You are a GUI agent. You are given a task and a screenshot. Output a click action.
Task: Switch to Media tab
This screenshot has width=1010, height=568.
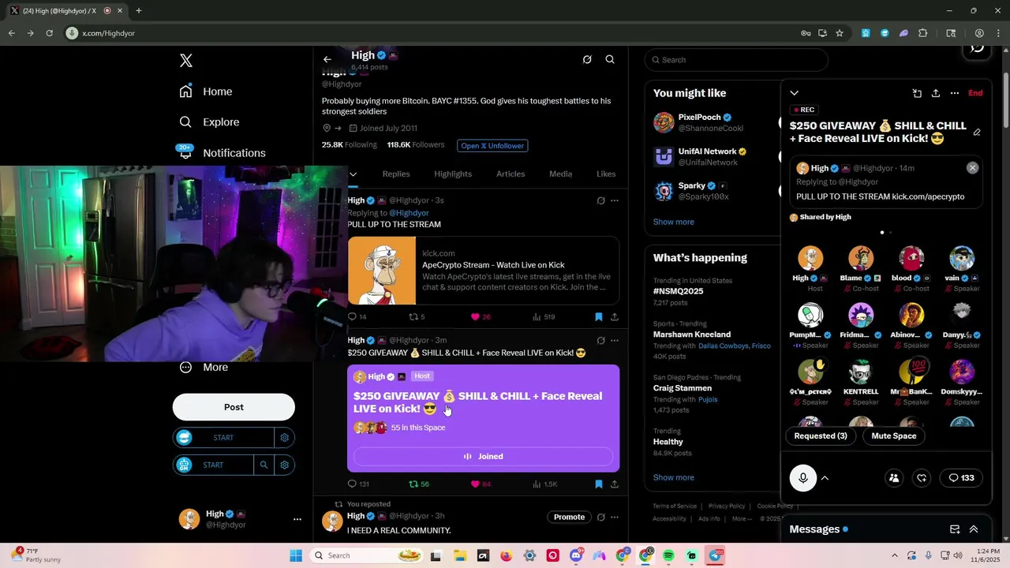pyautogui.click(x=560, y=174)
